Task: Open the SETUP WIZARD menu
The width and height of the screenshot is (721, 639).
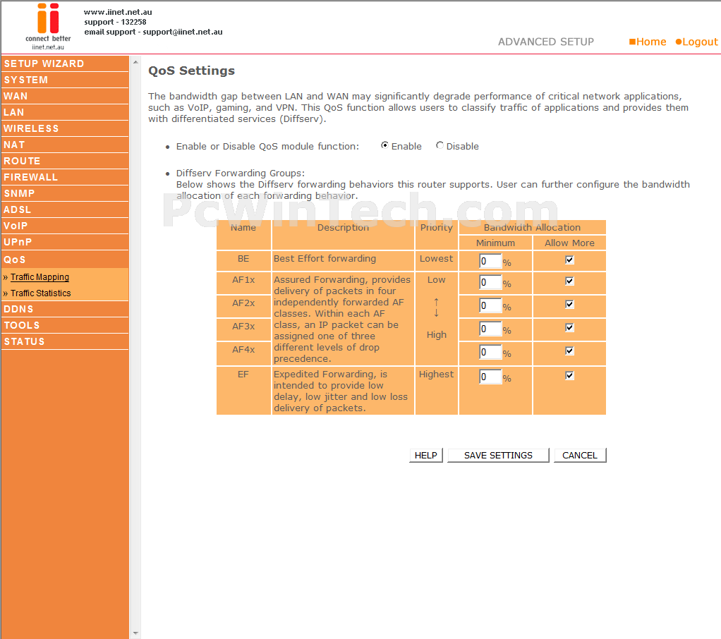Action: pyautogui.click(x=65, y=64)
